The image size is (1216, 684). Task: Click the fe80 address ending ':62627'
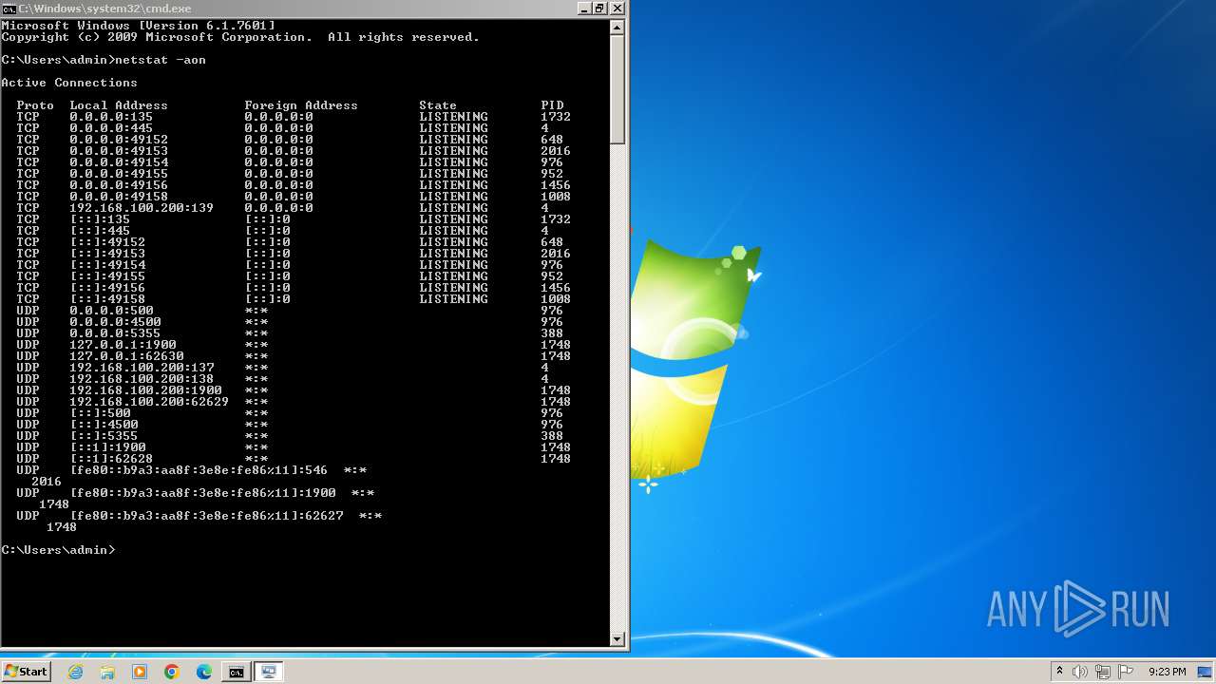click(206, 516)
